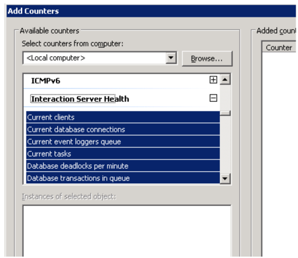Click the Browse button
298x258 pixels.
207,59
